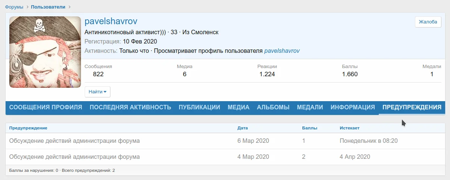450x180 pixels.
Task: Open the italic pavelshavrov profile link in activity
Action: [x=282, y=51]
